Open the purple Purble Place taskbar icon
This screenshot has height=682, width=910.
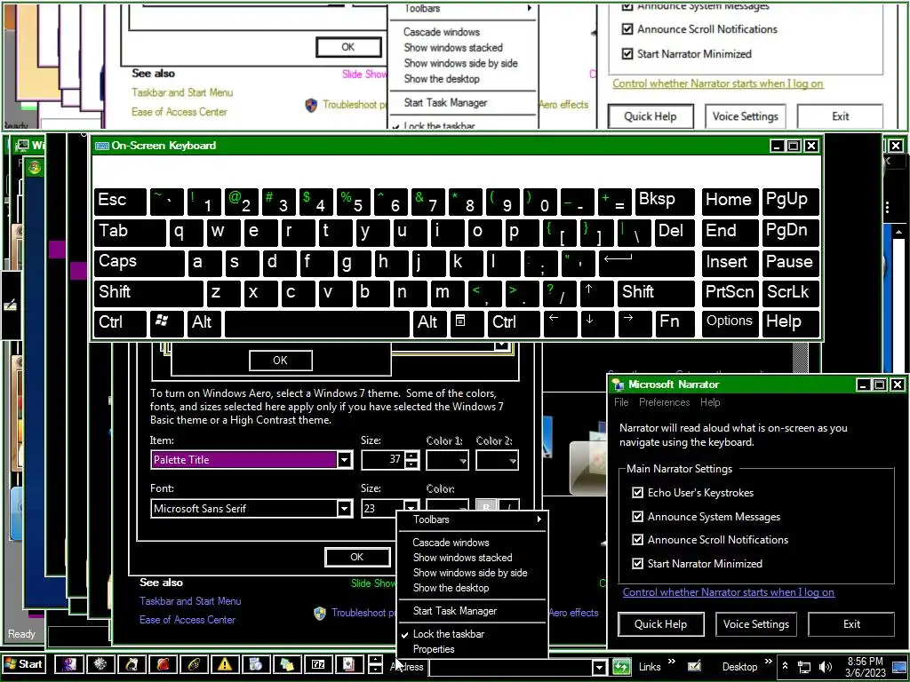[69, 664]
